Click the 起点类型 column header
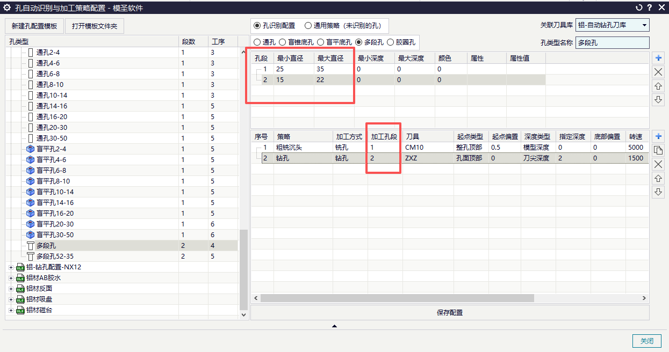 point(470,136)
